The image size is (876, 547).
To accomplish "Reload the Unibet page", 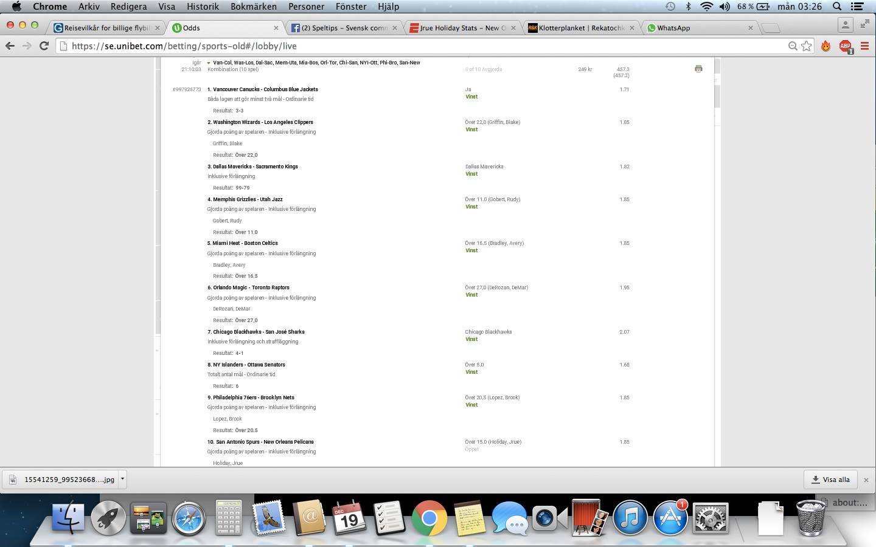I will click(44, 46).
